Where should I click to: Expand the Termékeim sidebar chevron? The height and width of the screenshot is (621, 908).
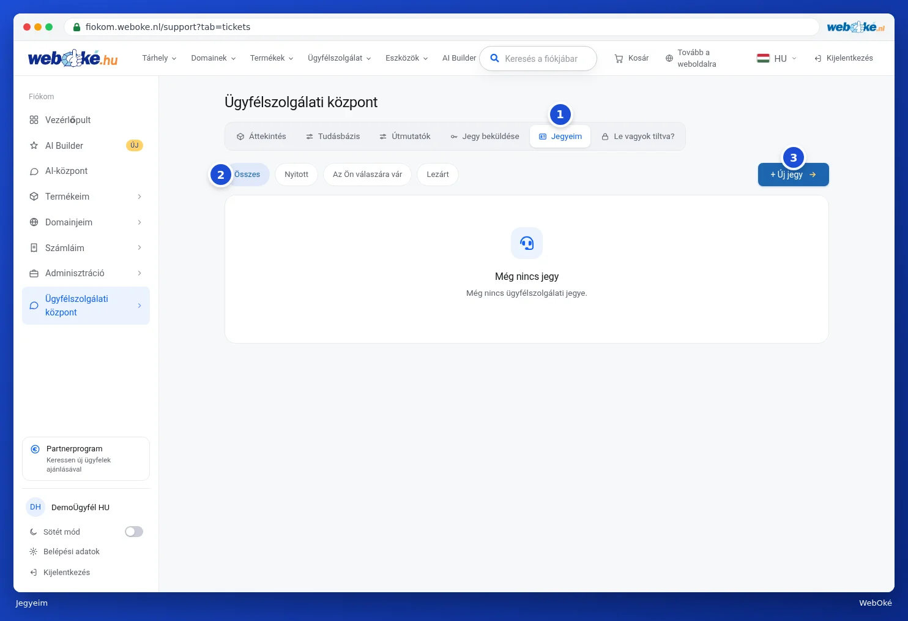[140, 197]
